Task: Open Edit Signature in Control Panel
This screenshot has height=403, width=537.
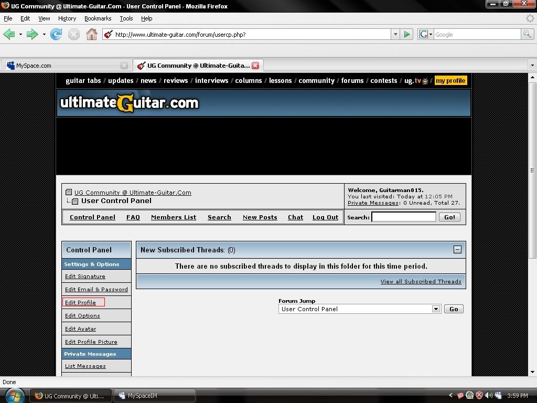Action: 85,276
